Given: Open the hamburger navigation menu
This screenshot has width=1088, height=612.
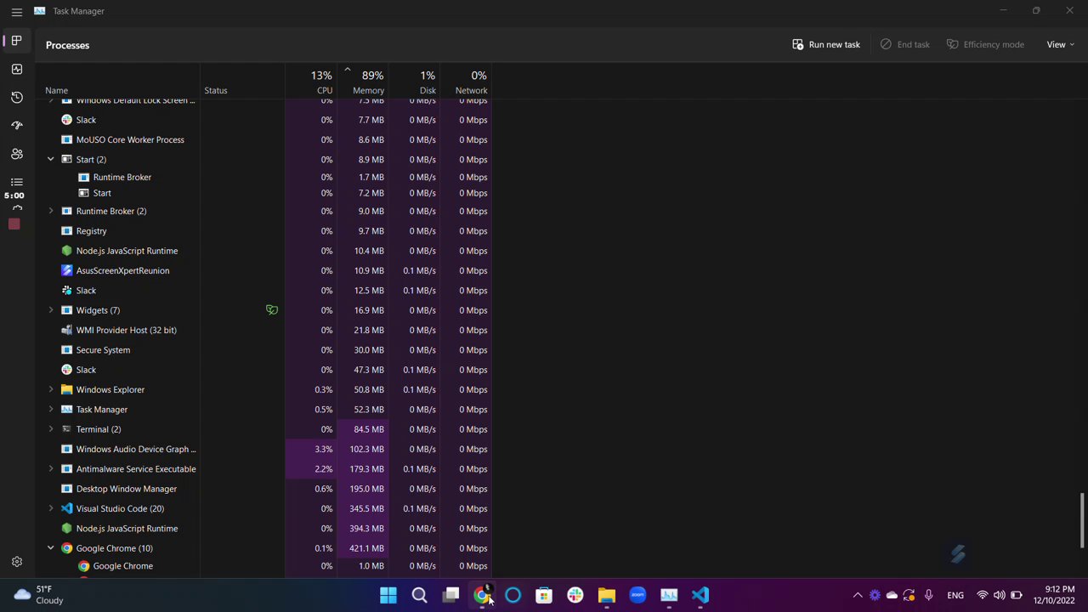Looking at the screenshot, I should point(16,11).
